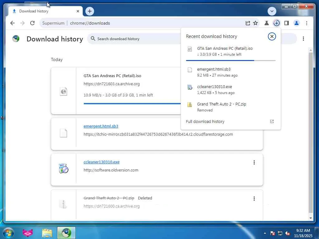Viewport: 319px width, 239px height.
Task: Open a new tab
Action: 90,11
